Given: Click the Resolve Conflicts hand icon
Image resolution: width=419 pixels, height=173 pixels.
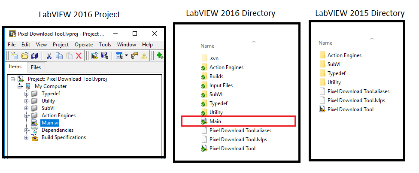Looking at the screenshot, I should click(134, 56).
